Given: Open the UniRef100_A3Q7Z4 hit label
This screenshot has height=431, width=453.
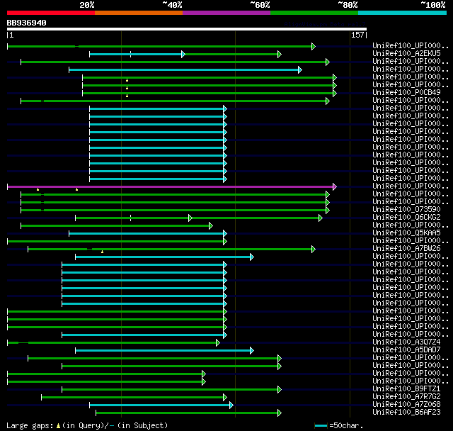Looking at the screenshot, I should (406, 342).
